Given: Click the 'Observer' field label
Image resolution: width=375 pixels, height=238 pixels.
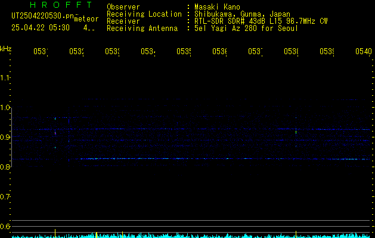Looking at the screenshot, I should [123, 7].
